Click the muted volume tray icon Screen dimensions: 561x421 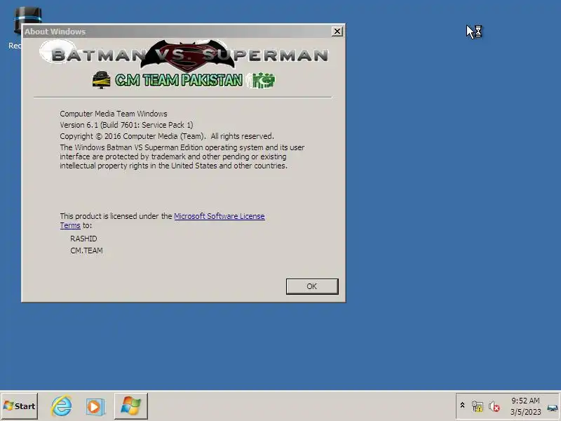(494, 406)
